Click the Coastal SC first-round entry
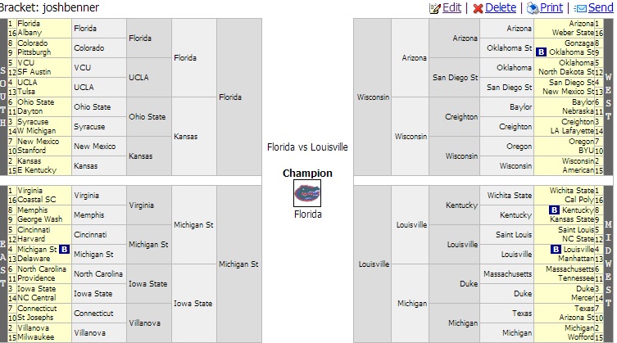Image resolution: width=617 pixels, height=343 pixels. [x=39, y=201]
